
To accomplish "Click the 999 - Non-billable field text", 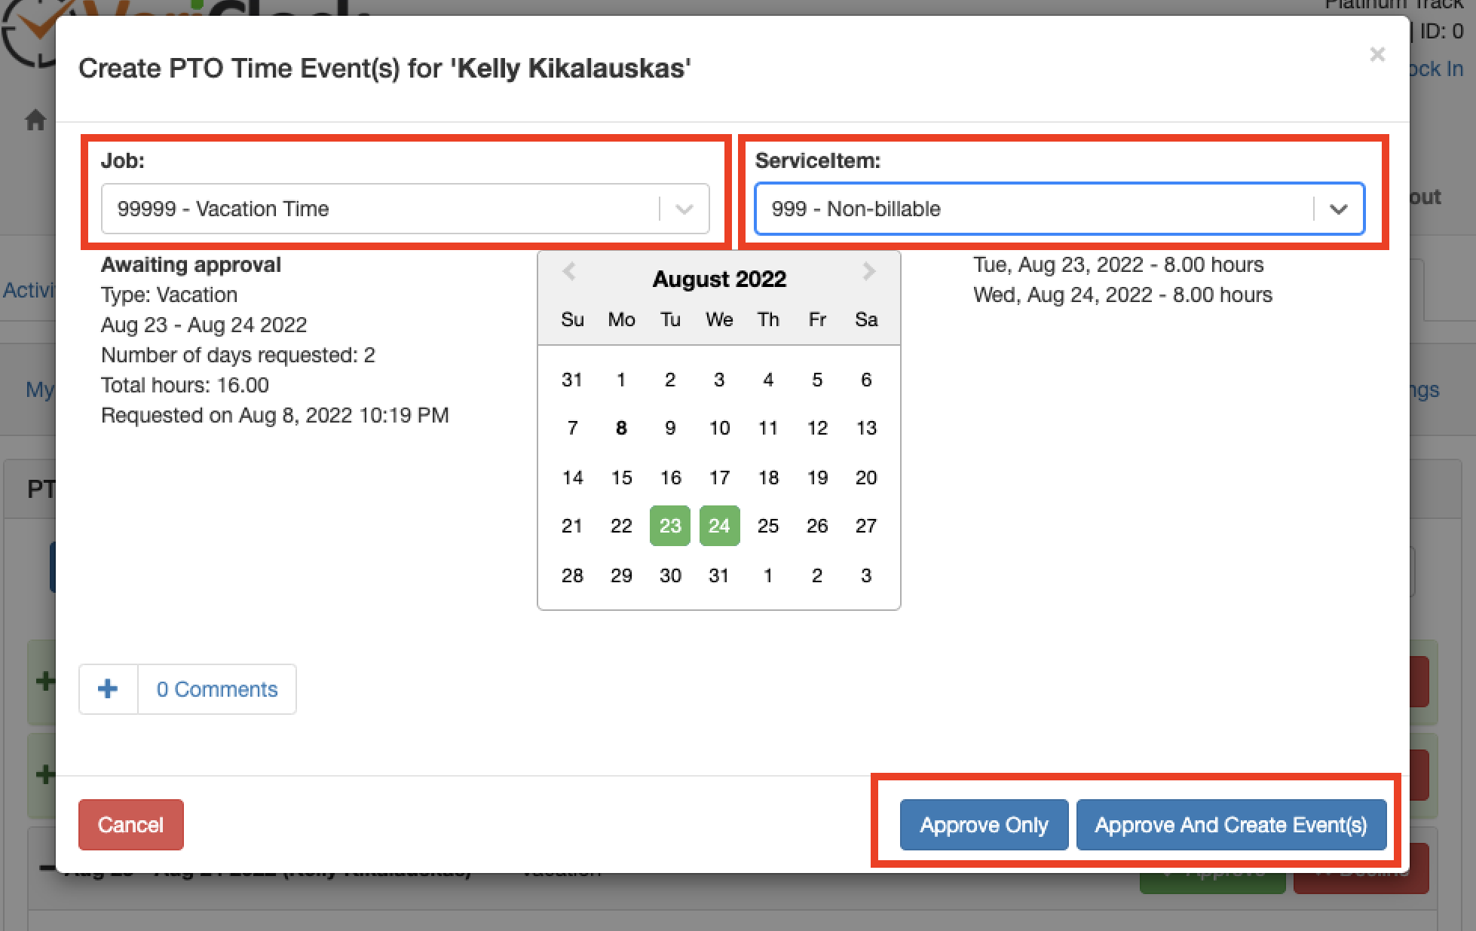I will tap(856, 209).
